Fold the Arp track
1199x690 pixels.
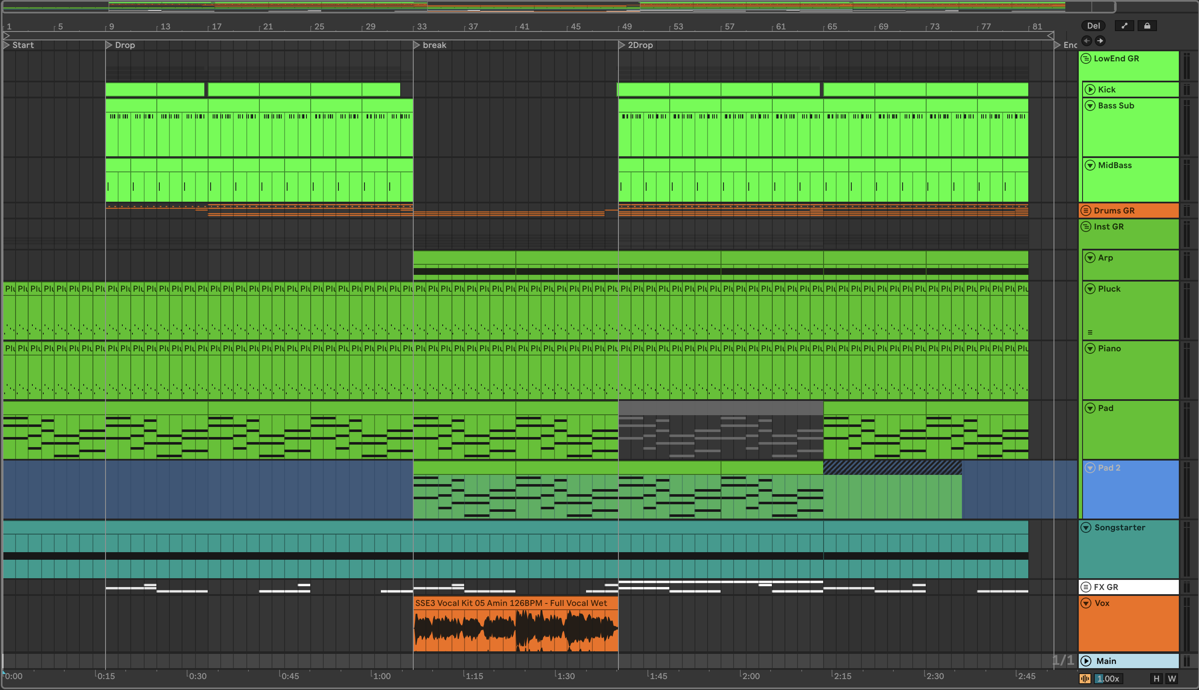[x=1090, y=258]
